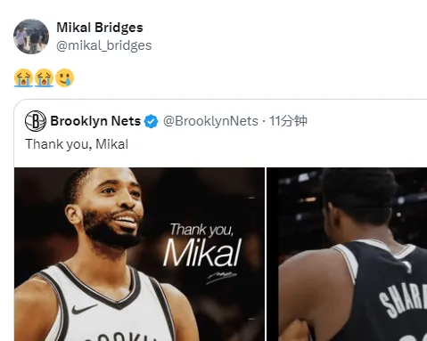Click the Nike swoosh on white jersey
427x341 pixels.
(x=84, y=309)
